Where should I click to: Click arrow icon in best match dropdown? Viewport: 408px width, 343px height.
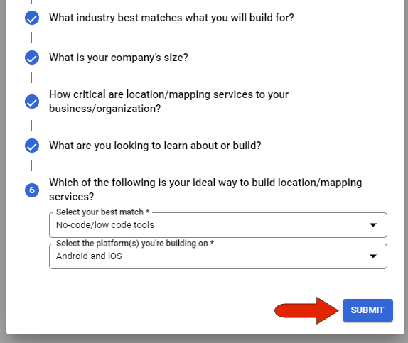373,225
